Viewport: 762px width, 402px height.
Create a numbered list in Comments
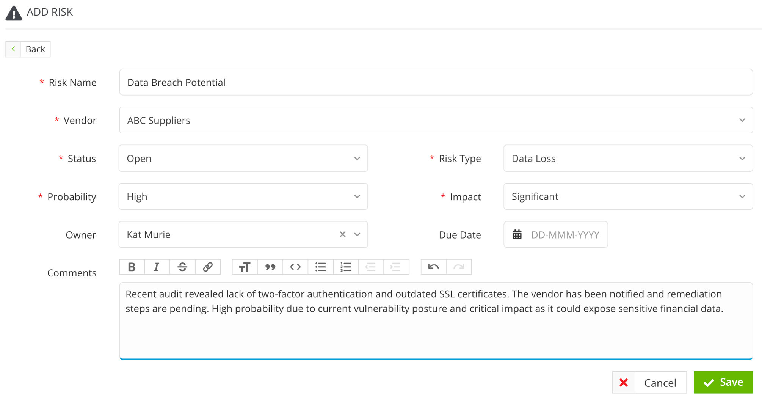pyautogui.click(x=345, y=267)
